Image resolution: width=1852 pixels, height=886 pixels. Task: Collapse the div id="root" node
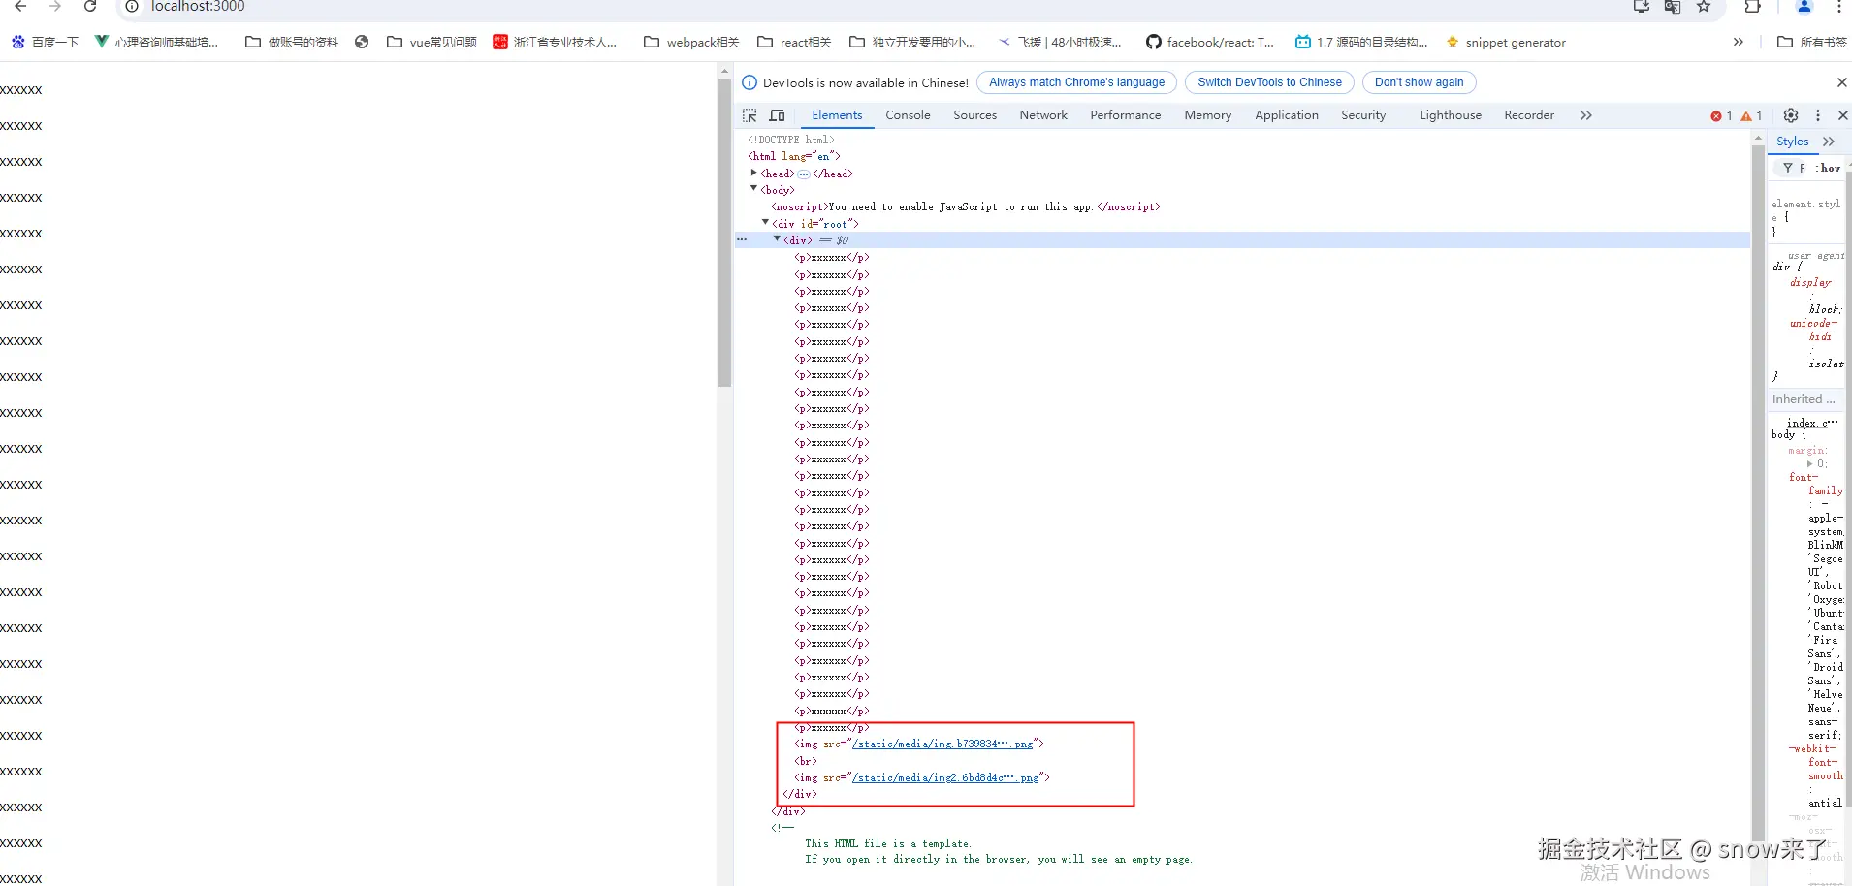coord(765,223)
